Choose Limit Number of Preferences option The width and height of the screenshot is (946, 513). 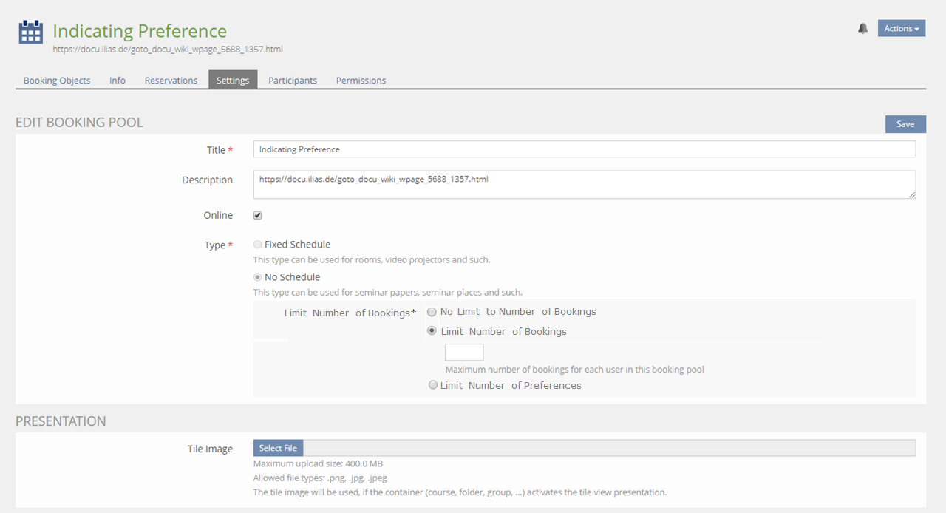(x=433, y=385)
